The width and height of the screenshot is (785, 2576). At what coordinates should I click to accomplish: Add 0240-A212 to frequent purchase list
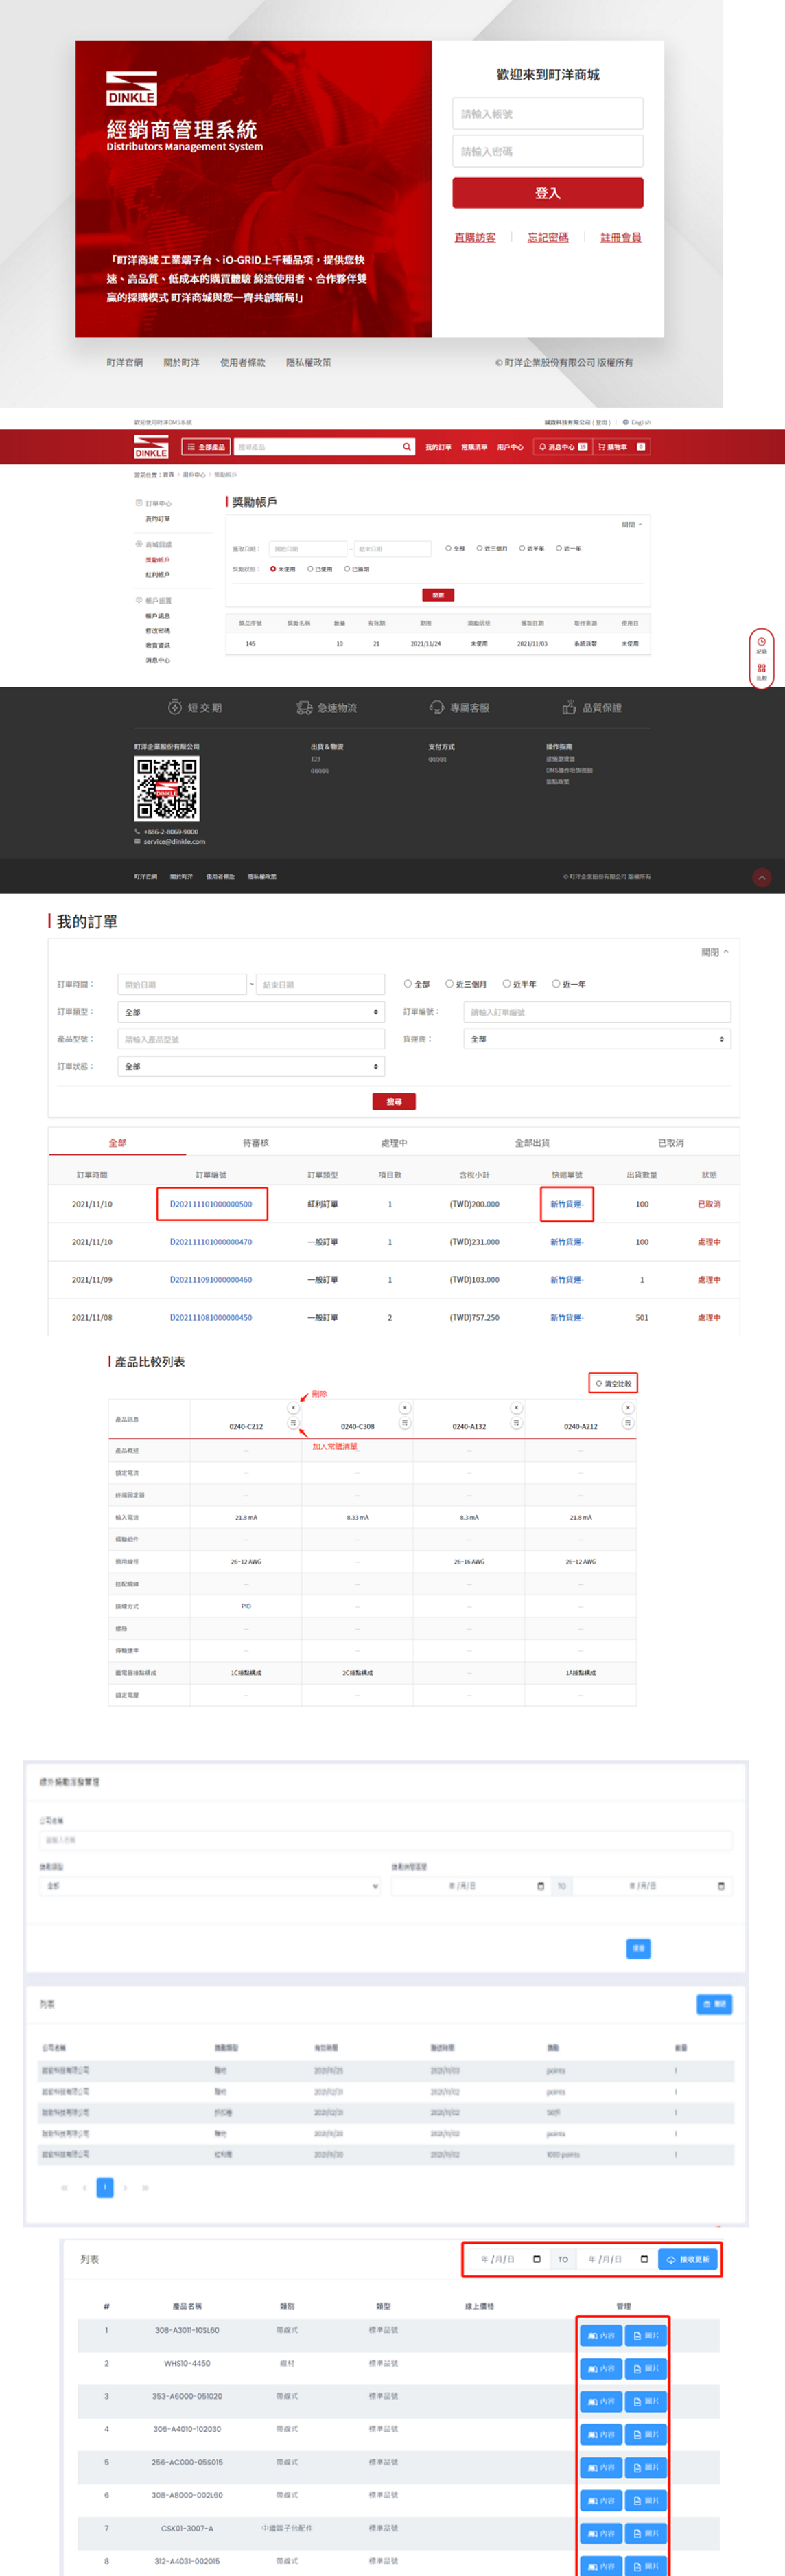coord(627,1422)
